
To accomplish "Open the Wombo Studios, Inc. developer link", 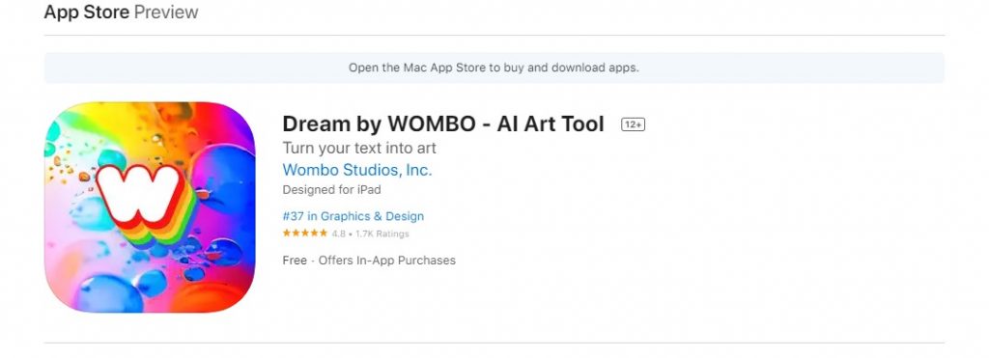I will [x=357, y=170].
